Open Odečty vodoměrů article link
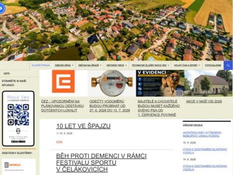 (110, 106)
